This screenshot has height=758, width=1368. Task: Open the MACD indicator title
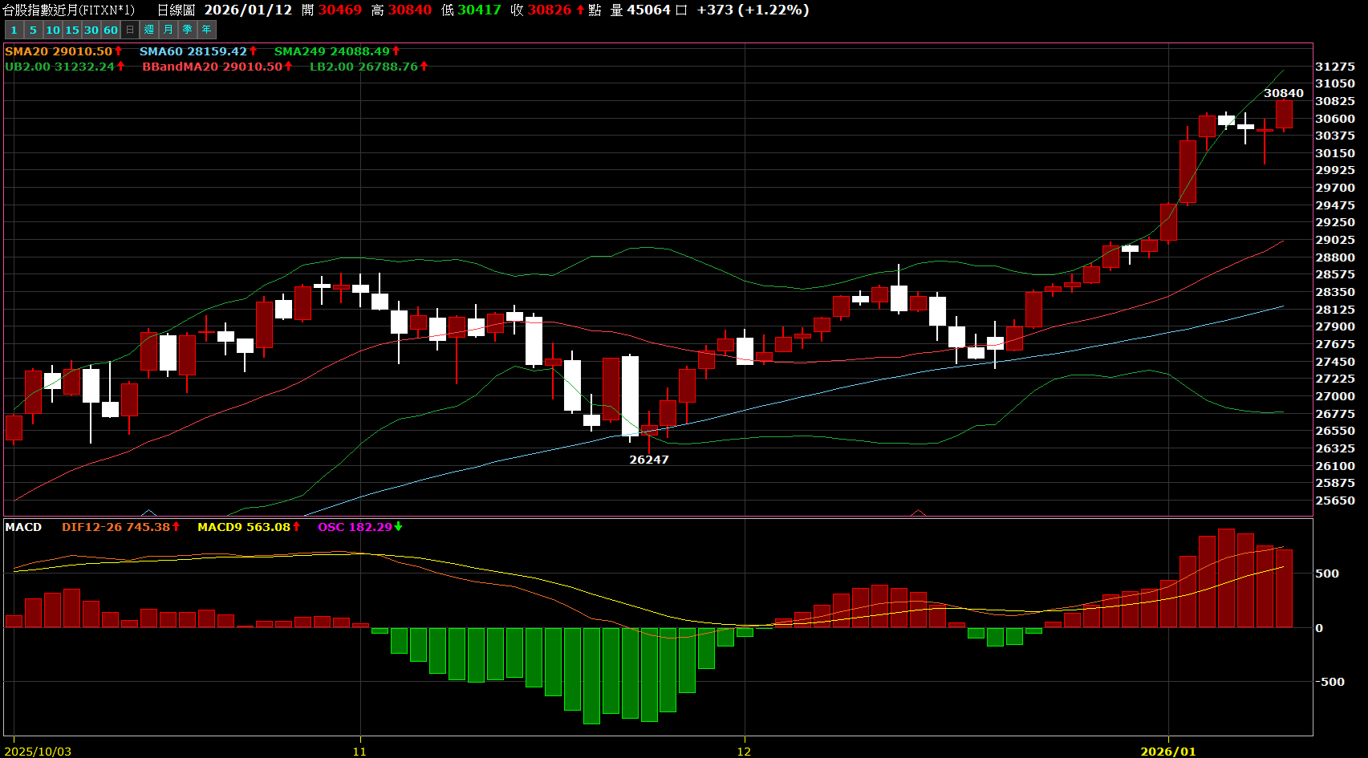(23, 527)
